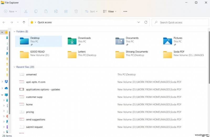Open the View dropdown menu
Image resolution: width=210 pixels, height=137 pixels.
point(110,11)
